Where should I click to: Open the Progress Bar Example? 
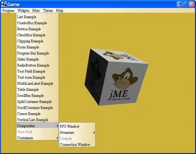(x=37, y=53)
